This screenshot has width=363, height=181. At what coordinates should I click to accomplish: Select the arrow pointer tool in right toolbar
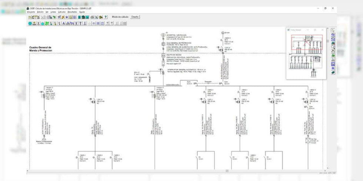coord(333,30)
